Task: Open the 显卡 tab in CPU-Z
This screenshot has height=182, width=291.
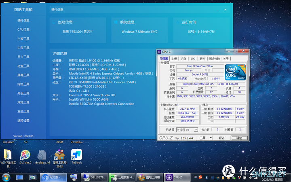Action: tap(202, 59)
